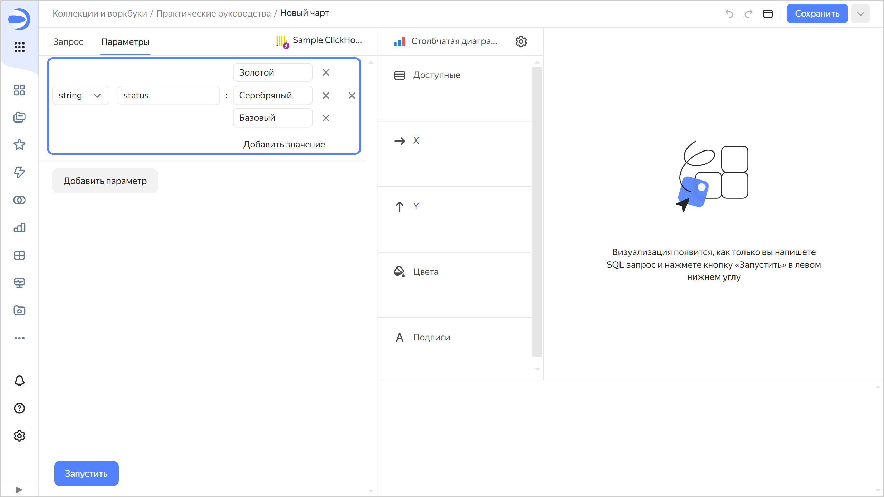Click the Добавить параметр button
884x497 pixels.
(x=105, y=181)
